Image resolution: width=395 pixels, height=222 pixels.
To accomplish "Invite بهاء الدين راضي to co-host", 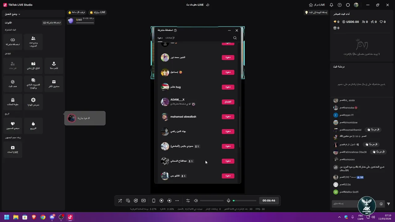I will 228,131.
